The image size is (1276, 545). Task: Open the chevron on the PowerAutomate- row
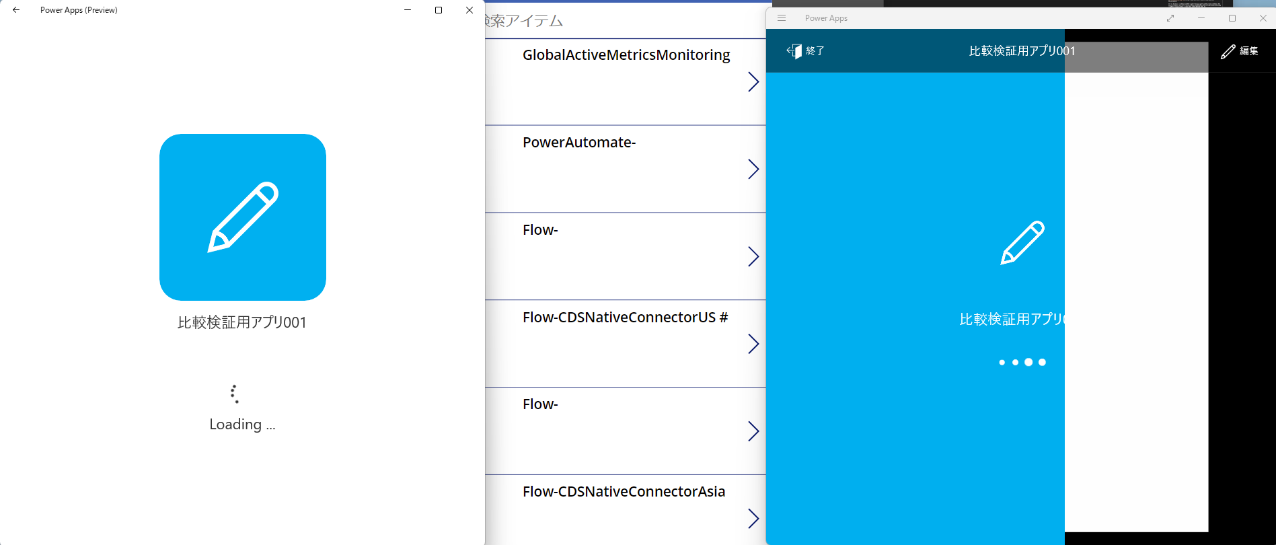[x=753, y=169]
